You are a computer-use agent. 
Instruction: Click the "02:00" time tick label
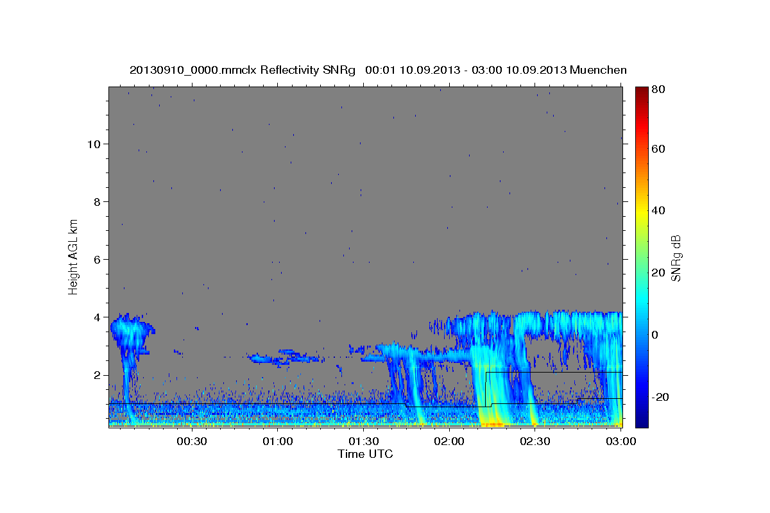pos(449,441)
